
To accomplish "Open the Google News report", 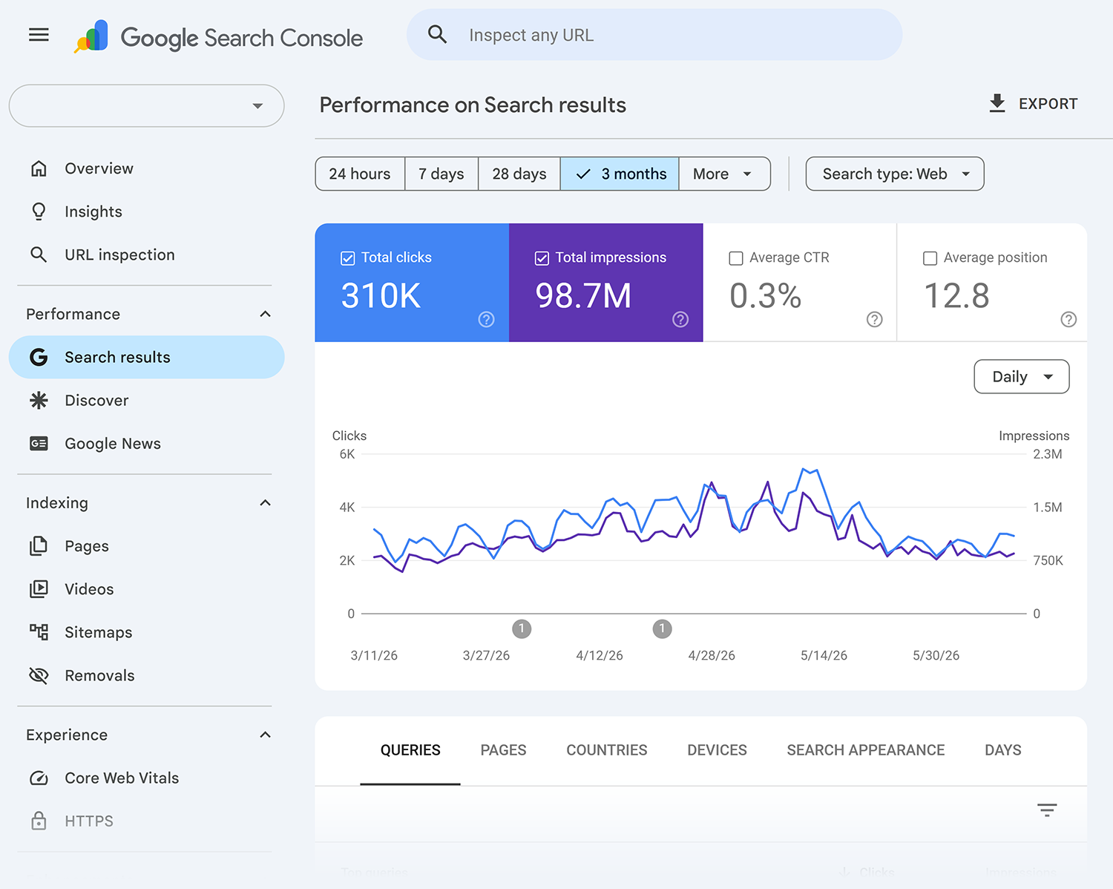I will pyautogui.click(x=146, y=443).
